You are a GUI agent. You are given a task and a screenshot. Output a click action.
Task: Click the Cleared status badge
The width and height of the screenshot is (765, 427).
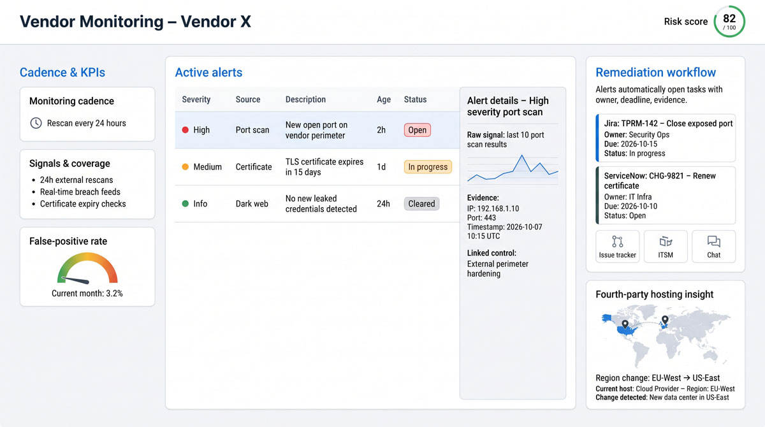point(421,204)
